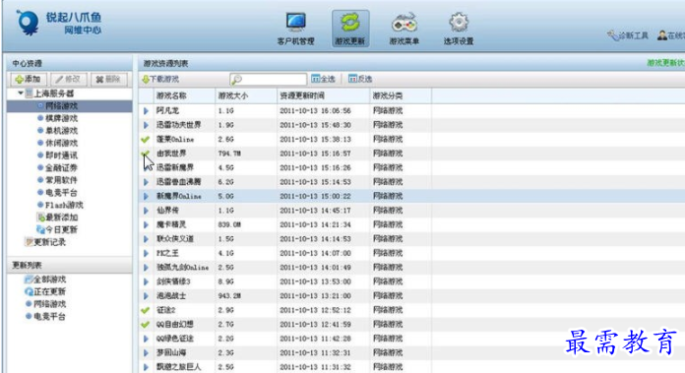Select Flash游戏 in the resource tree
Screen dimensions: 685x373
coord(64,205)
